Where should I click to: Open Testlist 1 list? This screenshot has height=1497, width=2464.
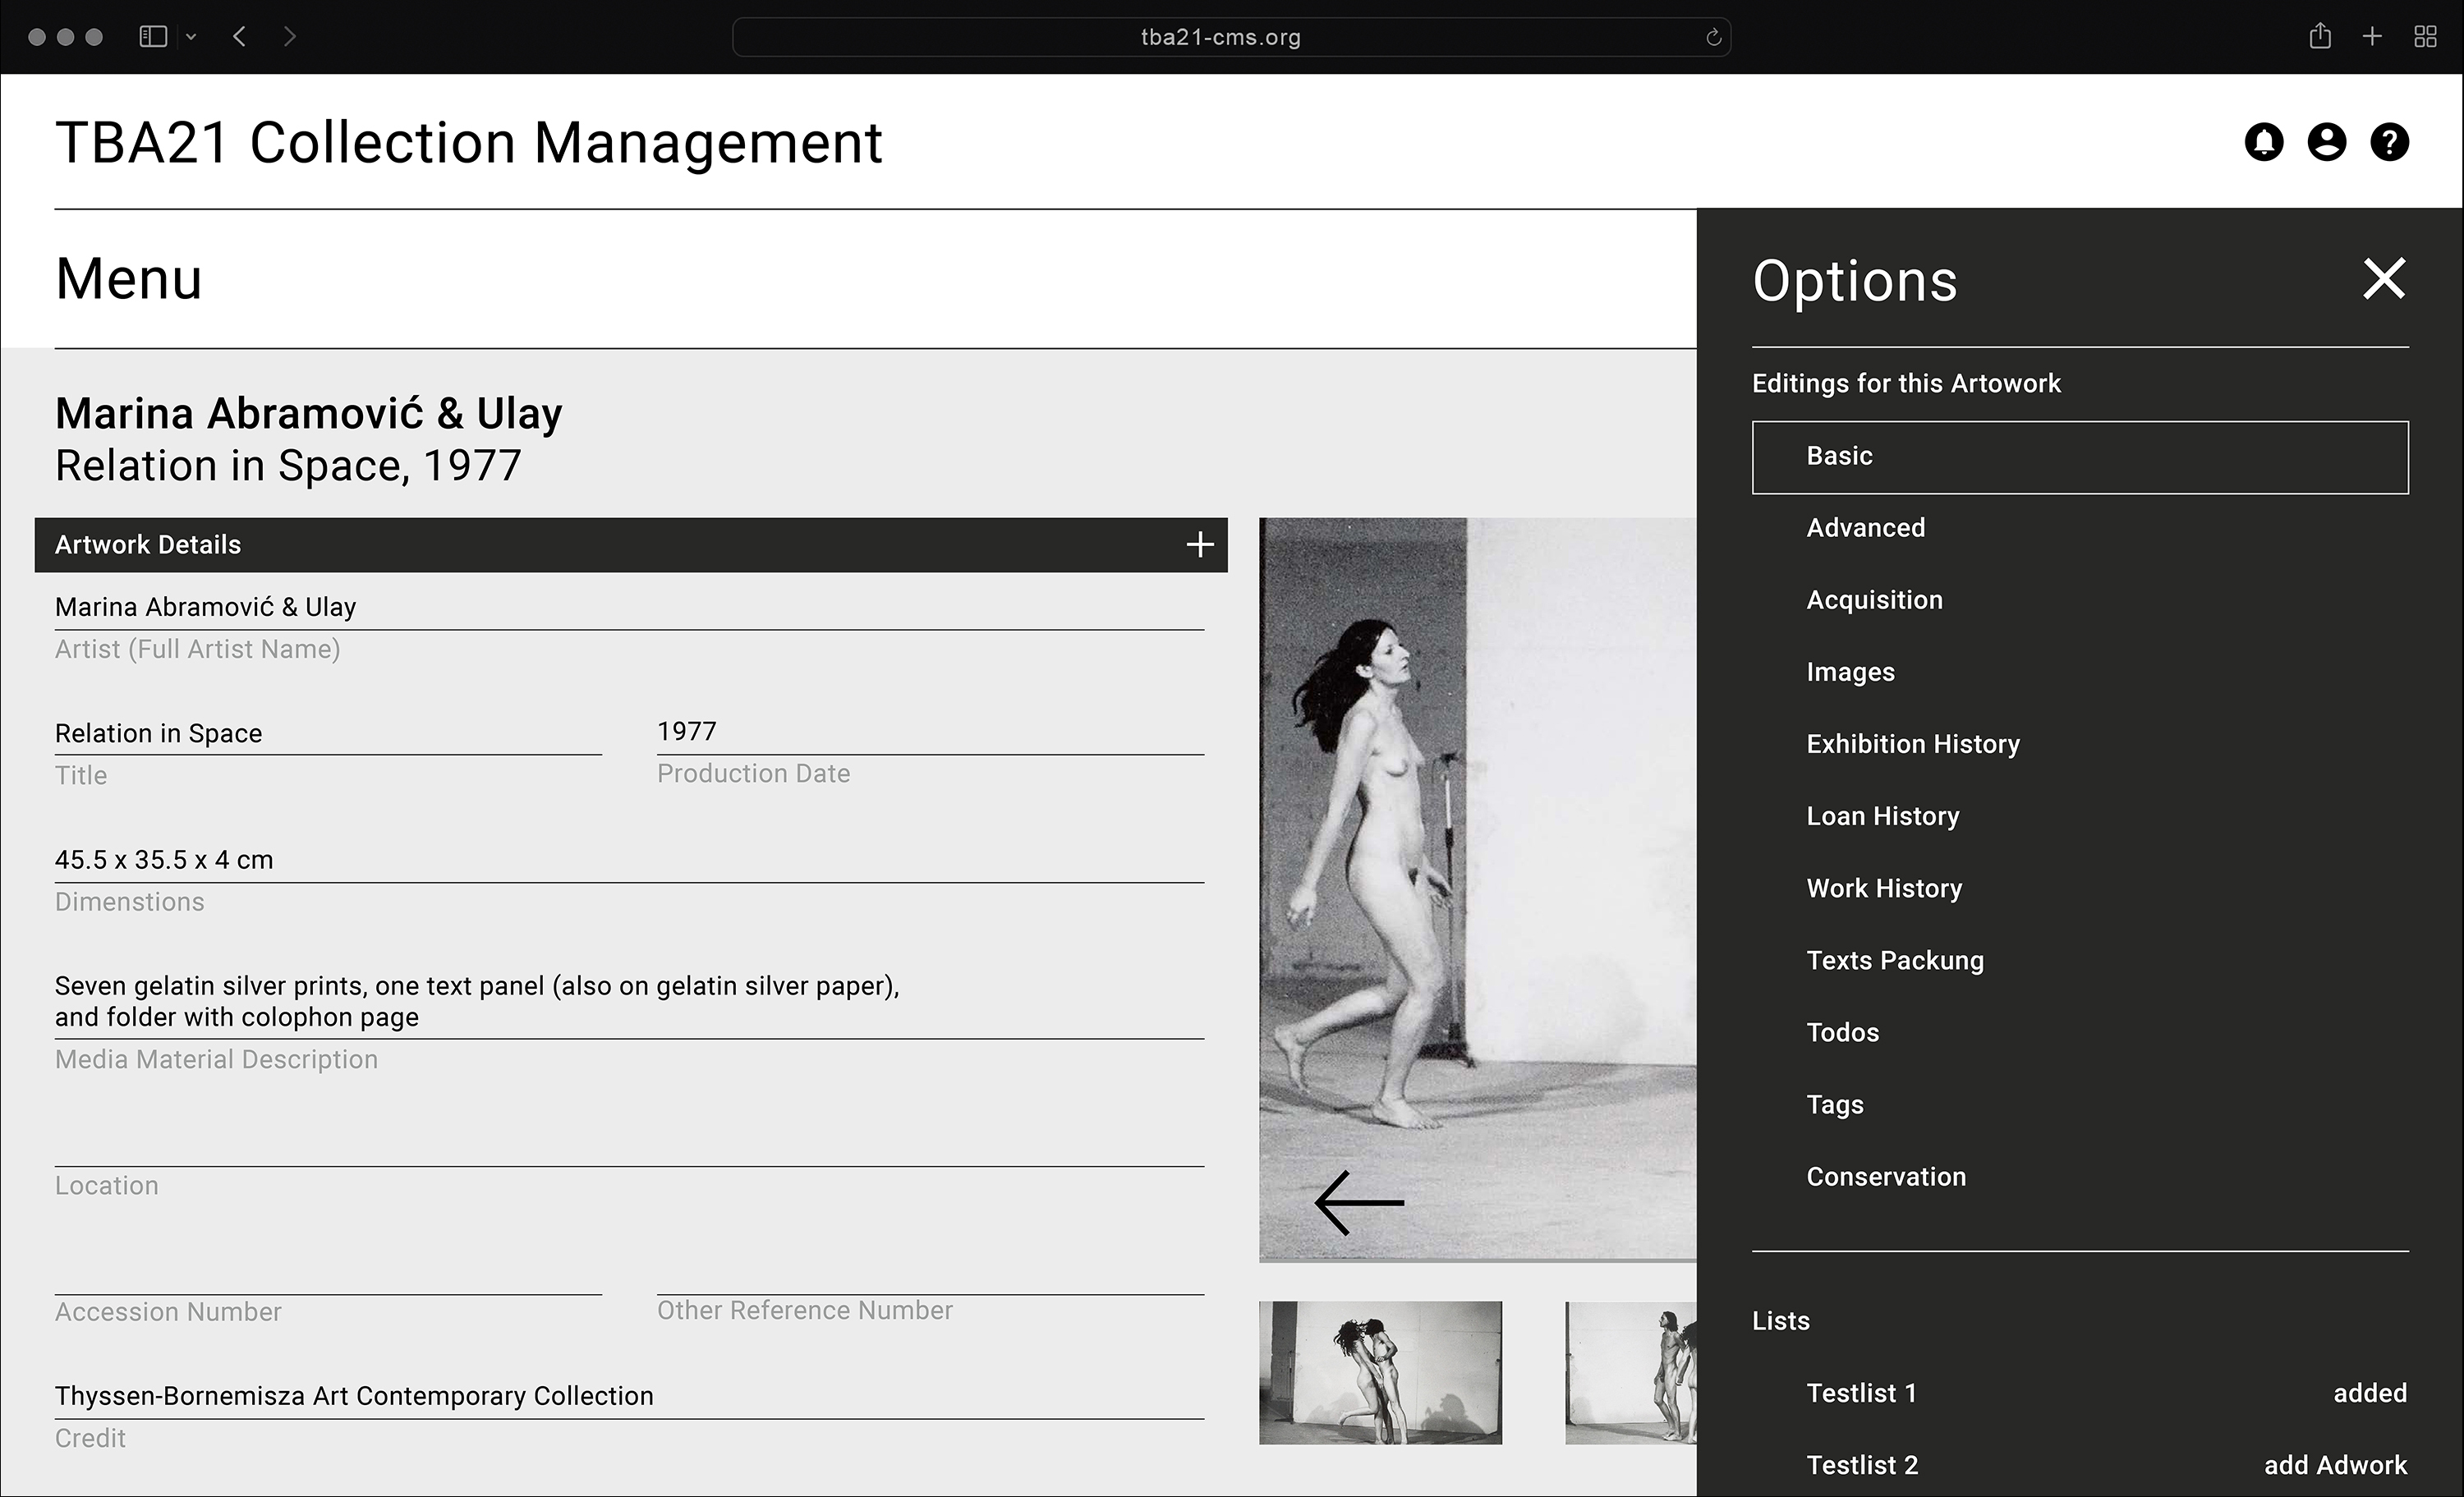pyautogui.click(x=1862, y=1393)
